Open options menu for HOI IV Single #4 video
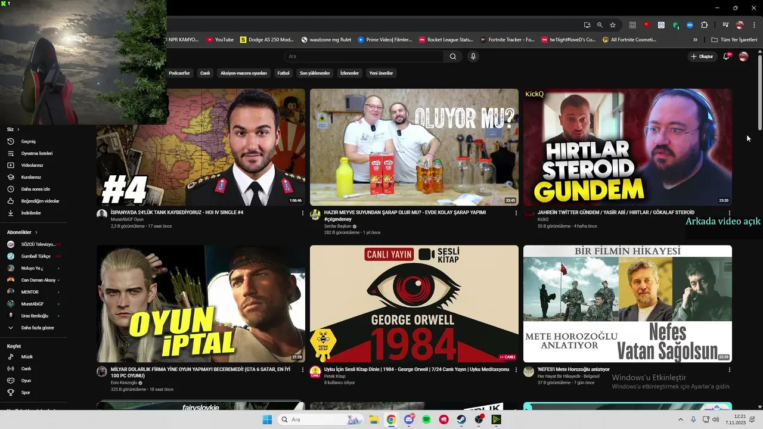The height and width of the screenshot is (429, 763). point(303,213)
